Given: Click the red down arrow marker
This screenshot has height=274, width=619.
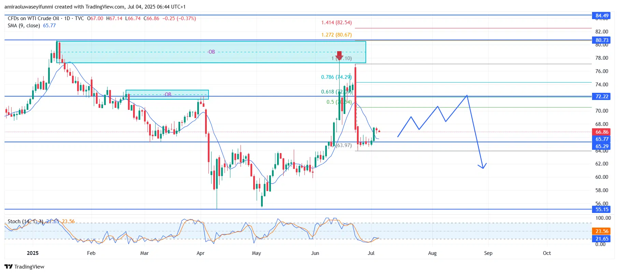Looking at the screenshot, I should point(339,55).
